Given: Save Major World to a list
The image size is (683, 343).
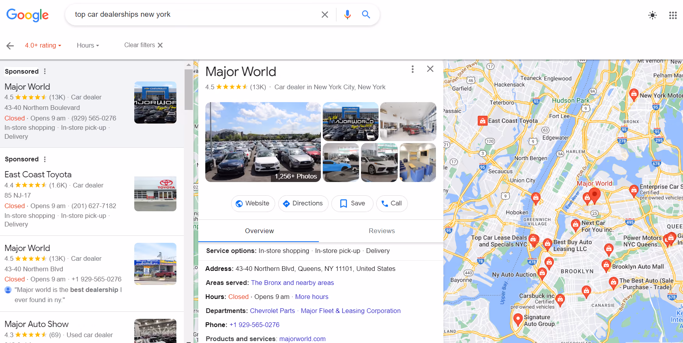Looking at the screenshot, I should [x=352, y=203].
